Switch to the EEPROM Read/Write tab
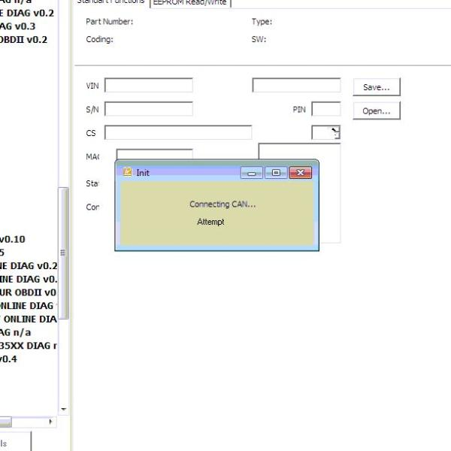Image resolution: width=451 pixels, height=451 pixels. [x=191, y=2]
